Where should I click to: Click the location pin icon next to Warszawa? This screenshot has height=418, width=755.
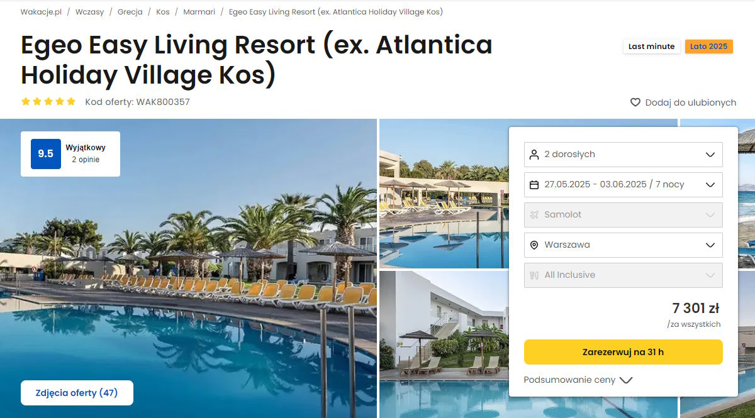click(x=534, y=245)
